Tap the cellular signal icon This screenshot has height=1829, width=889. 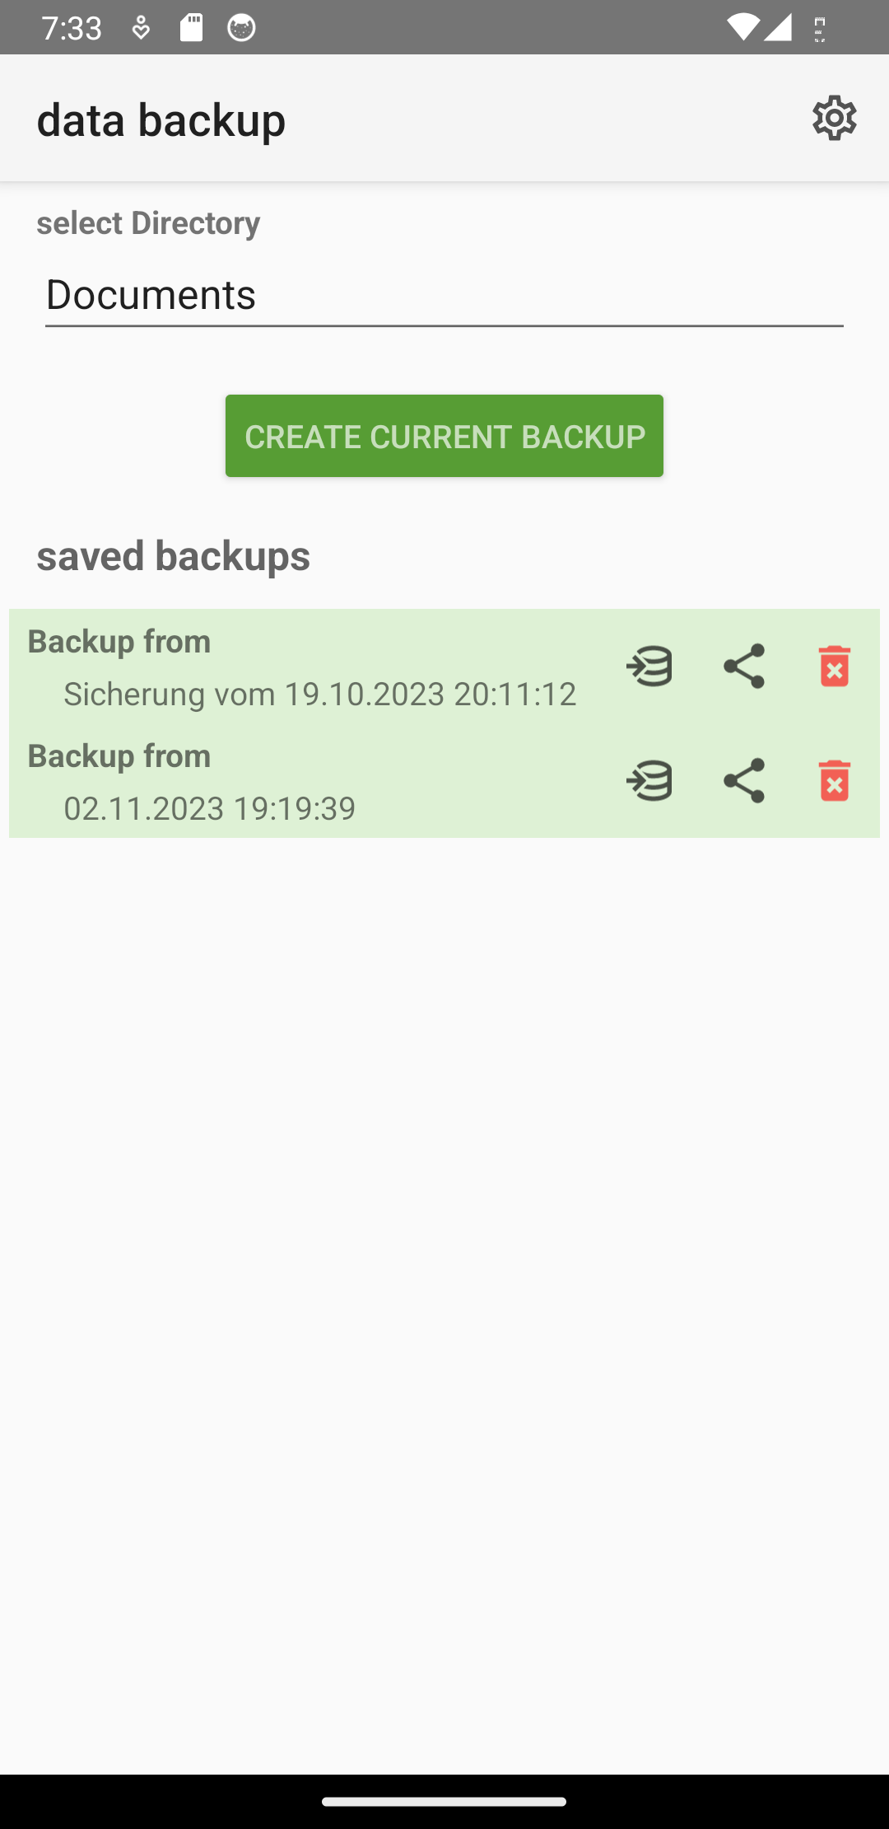click(x=778, y=28)
